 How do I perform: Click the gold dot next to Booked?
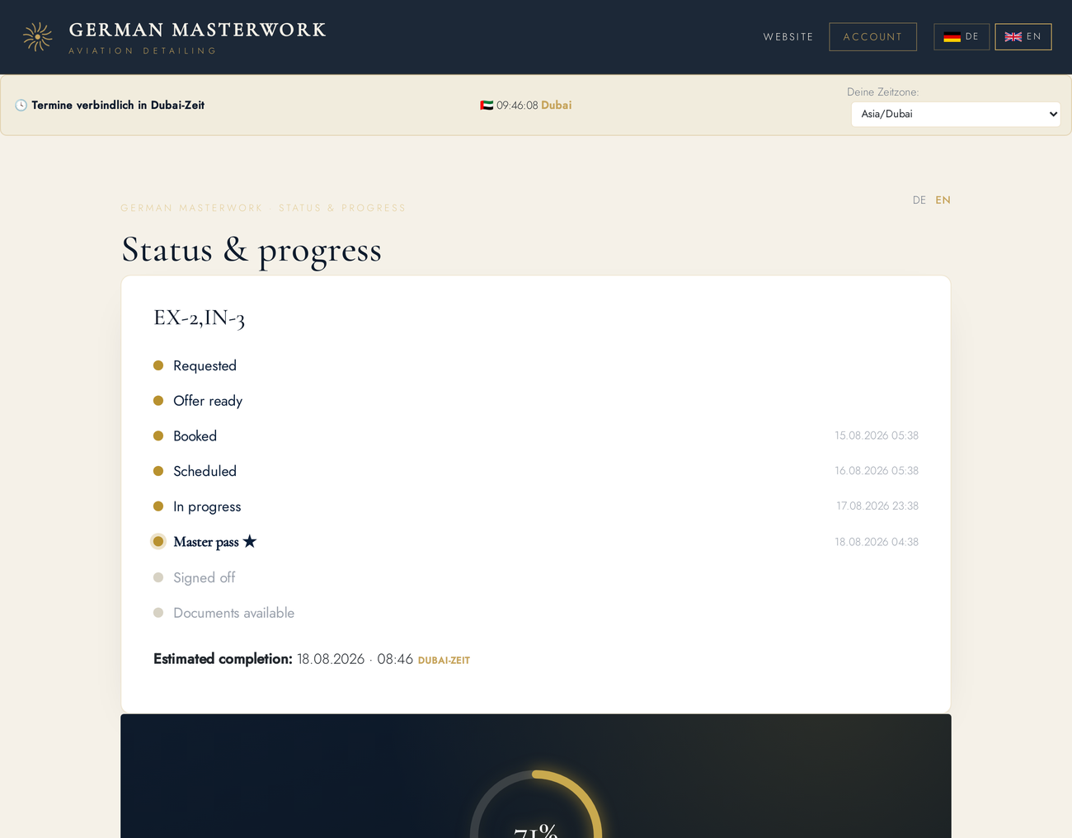click(158, 435)
